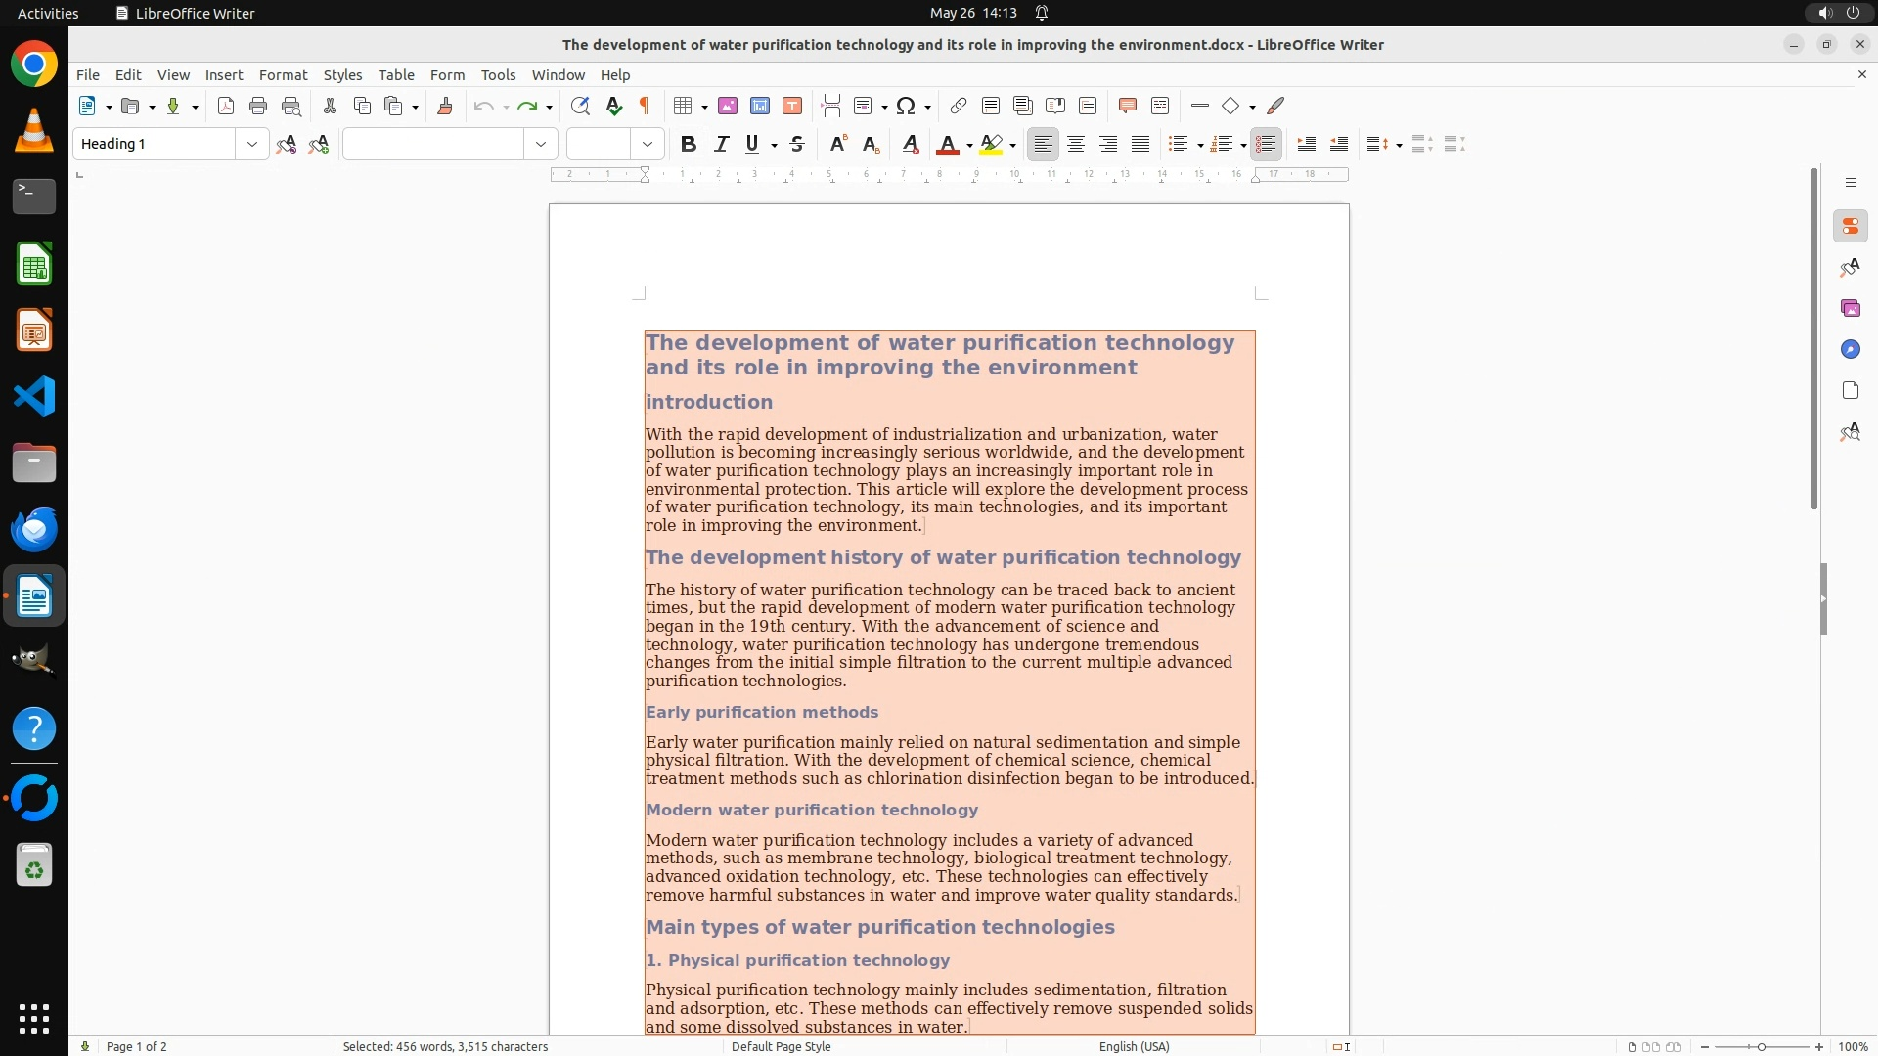Expand the Paragraph Style dropdown
The width and height of the screenshot is (1878, 1056).
click(x=252, y=145)
